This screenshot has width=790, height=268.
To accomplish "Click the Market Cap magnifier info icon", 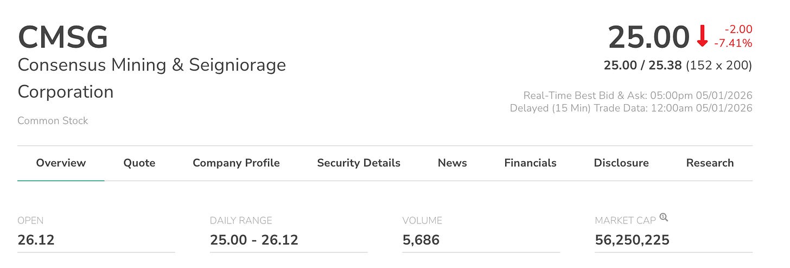I will click(x=664, y=218).
